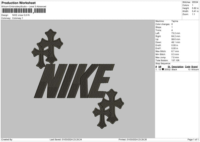Click the N# value 13 before the swatch
This screenshot has width=200, height=142.
[160, 69]
